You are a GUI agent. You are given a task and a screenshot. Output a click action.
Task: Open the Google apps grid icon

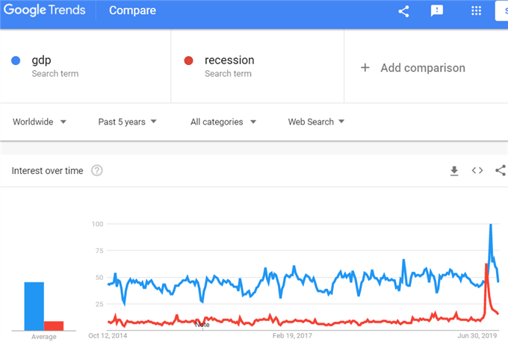[476, 10]
